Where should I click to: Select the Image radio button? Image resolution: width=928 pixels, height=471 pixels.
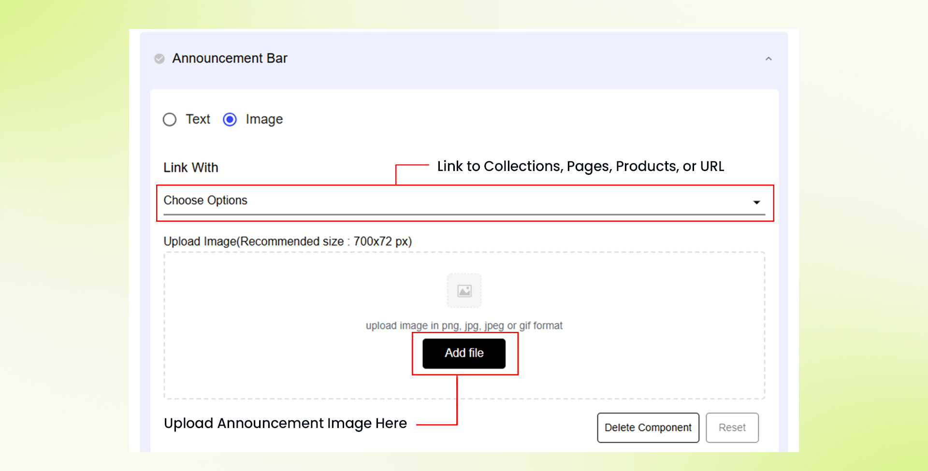(x=230, y=119)
